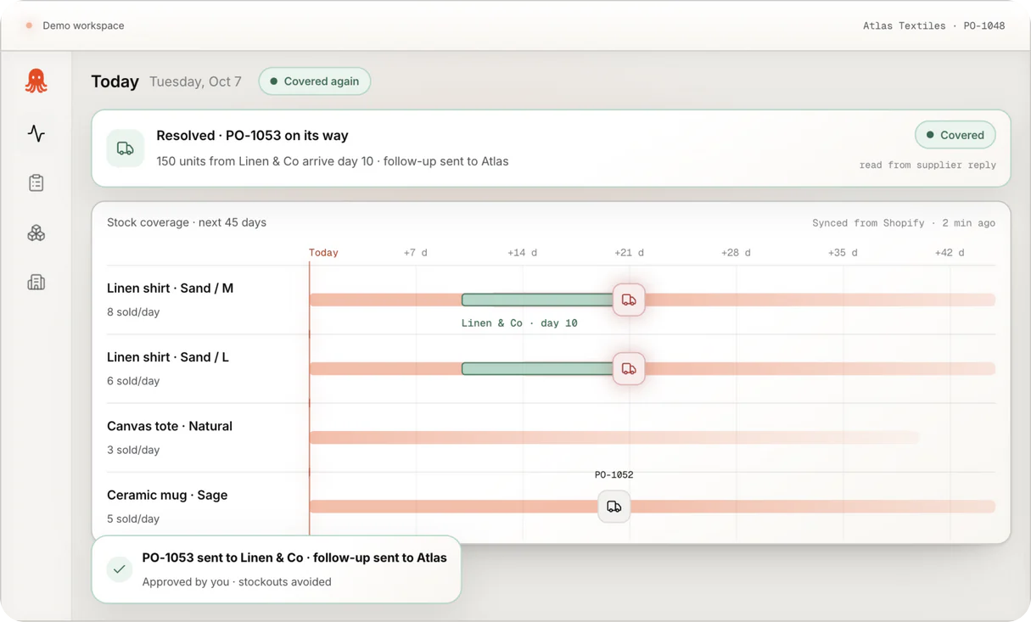Click the +14 d axis label
Viewport: 1031px width, 622px height.
pos(523,253)
